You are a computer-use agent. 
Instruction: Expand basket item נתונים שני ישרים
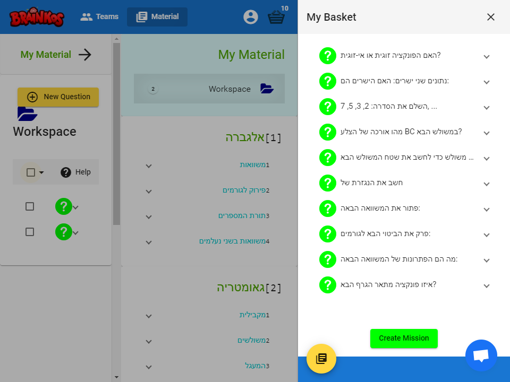(486, 82)
